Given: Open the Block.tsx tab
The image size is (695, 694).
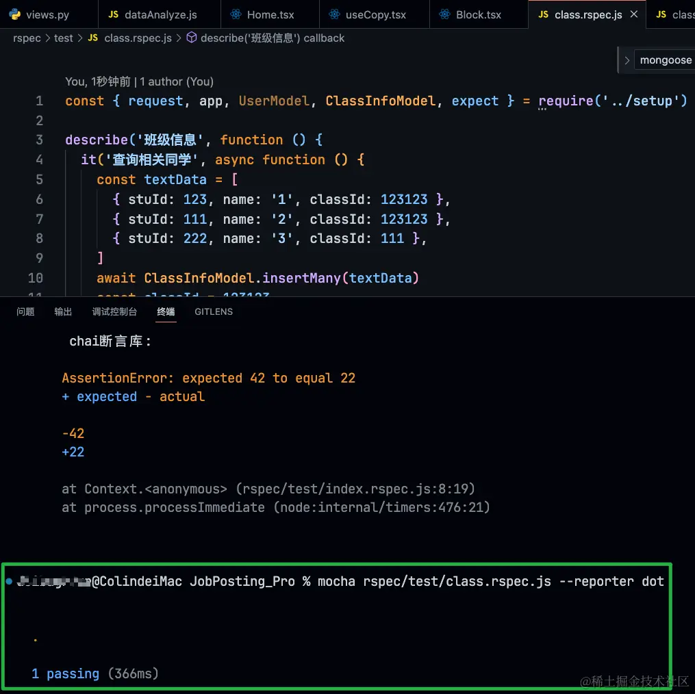Looking at the screenshot, I should [x=478, y=14].
